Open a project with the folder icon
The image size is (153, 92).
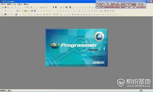(x=5, y=7)
